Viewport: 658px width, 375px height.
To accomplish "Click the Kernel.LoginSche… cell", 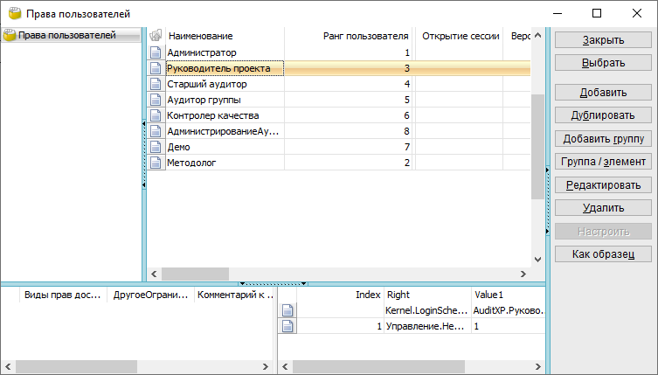I will (x=426, y=310).
